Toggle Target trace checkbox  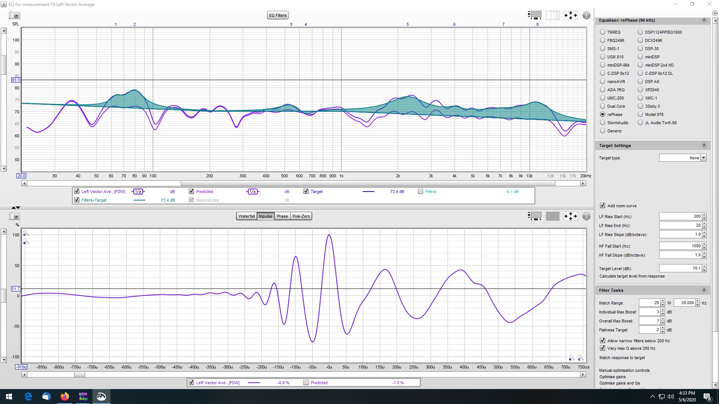point(306,191)
